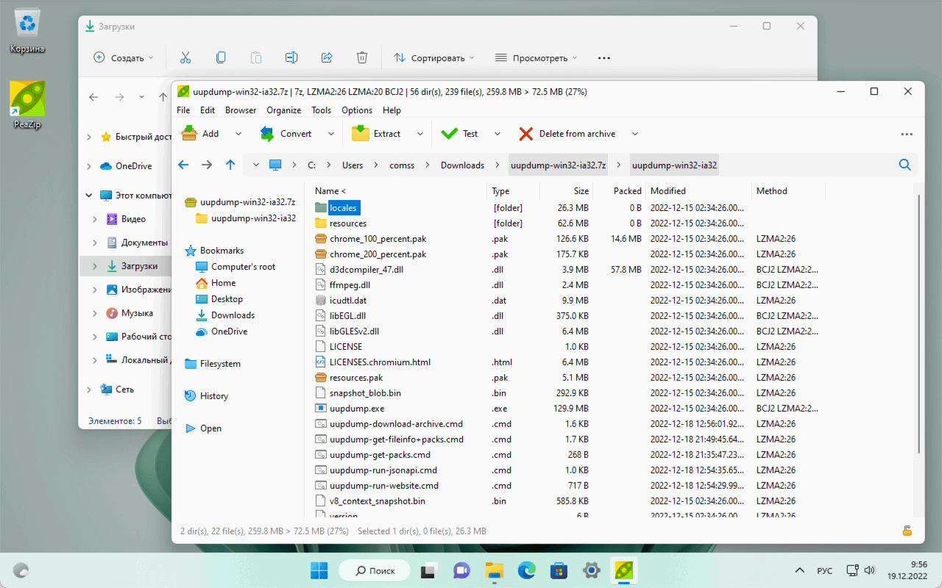Expand the OneDrive node in Загрузки window
The height and width of the screenshot is (588, 942).
pos(89,166)
